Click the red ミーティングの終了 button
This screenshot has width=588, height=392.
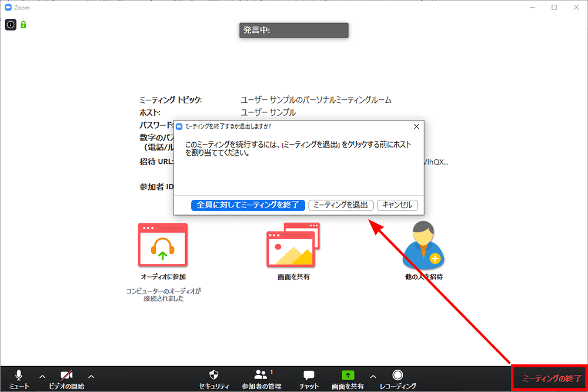click(549, 378)
